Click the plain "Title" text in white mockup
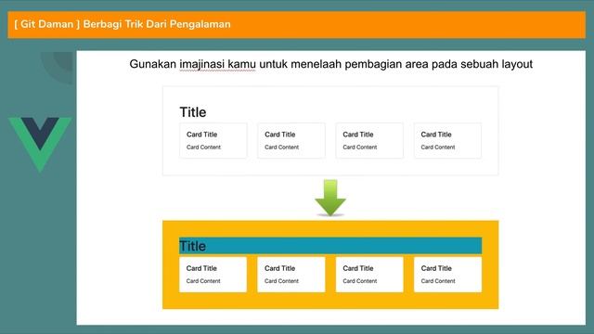The image size is (594, 334). pos(193,112)
